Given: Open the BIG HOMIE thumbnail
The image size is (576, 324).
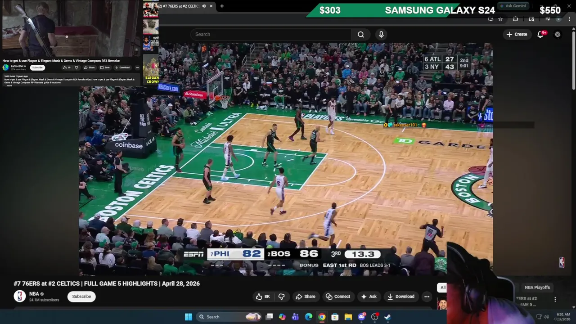Looking at the screenshot, I should [x=151, y=10].
